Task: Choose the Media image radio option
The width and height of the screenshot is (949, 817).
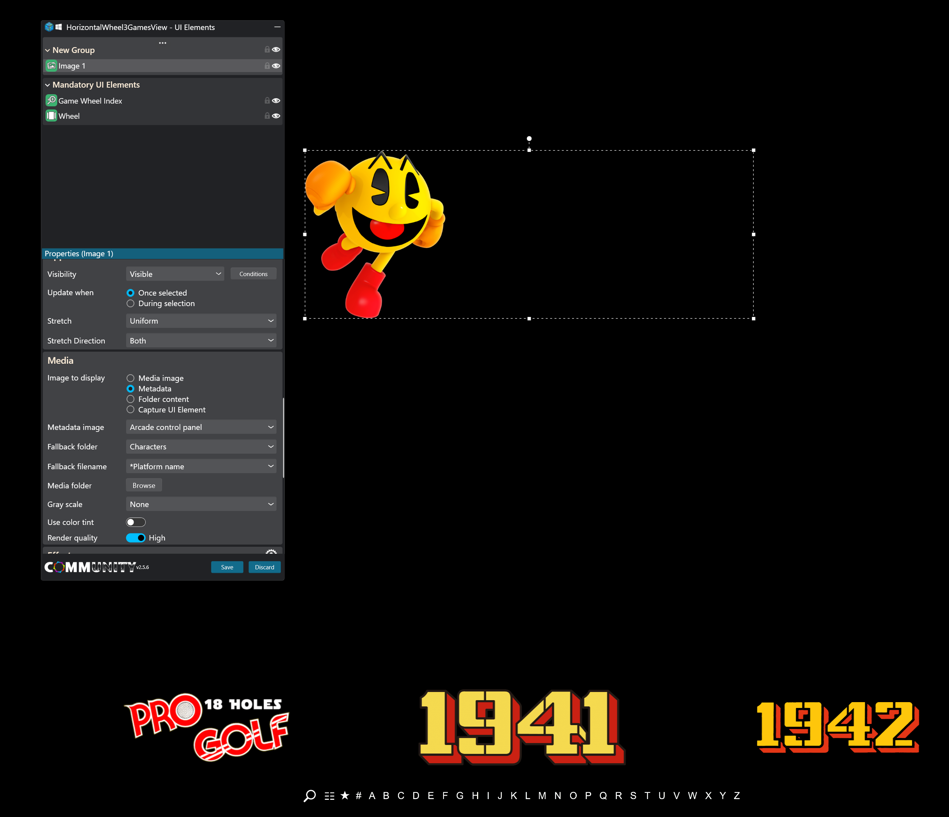Action: point(130,378)
